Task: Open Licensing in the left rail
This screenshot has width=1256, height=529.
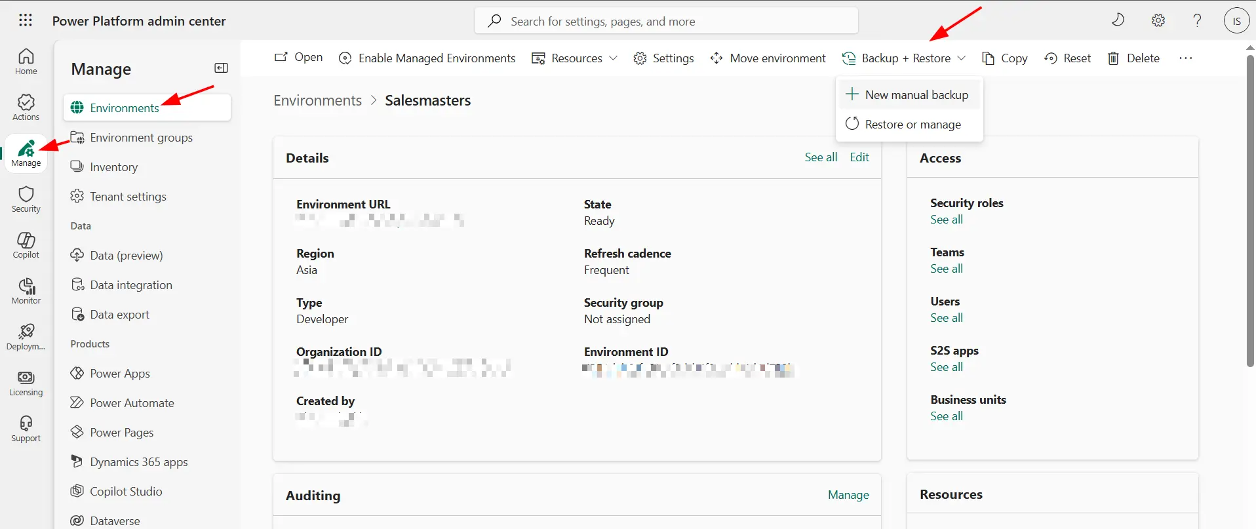Action: tap(26, 383)
